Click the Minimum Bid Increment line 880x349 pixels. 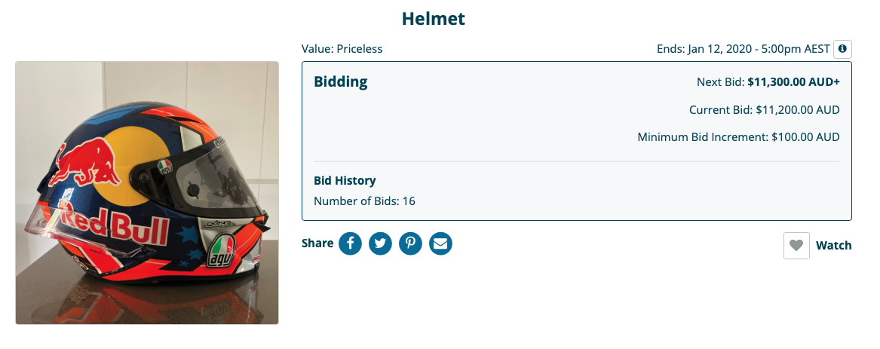pyautogui.click(x=738, y=137)
